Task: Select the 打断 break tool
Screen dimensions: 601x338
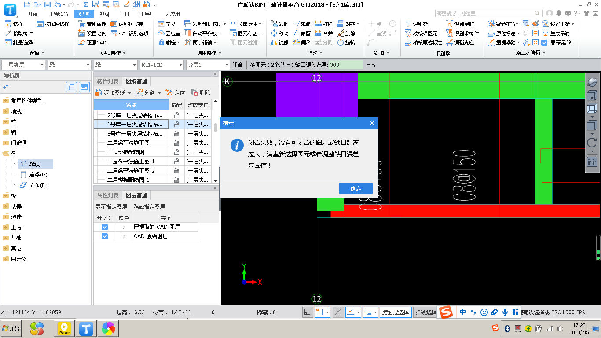Action: coord(324,24)
